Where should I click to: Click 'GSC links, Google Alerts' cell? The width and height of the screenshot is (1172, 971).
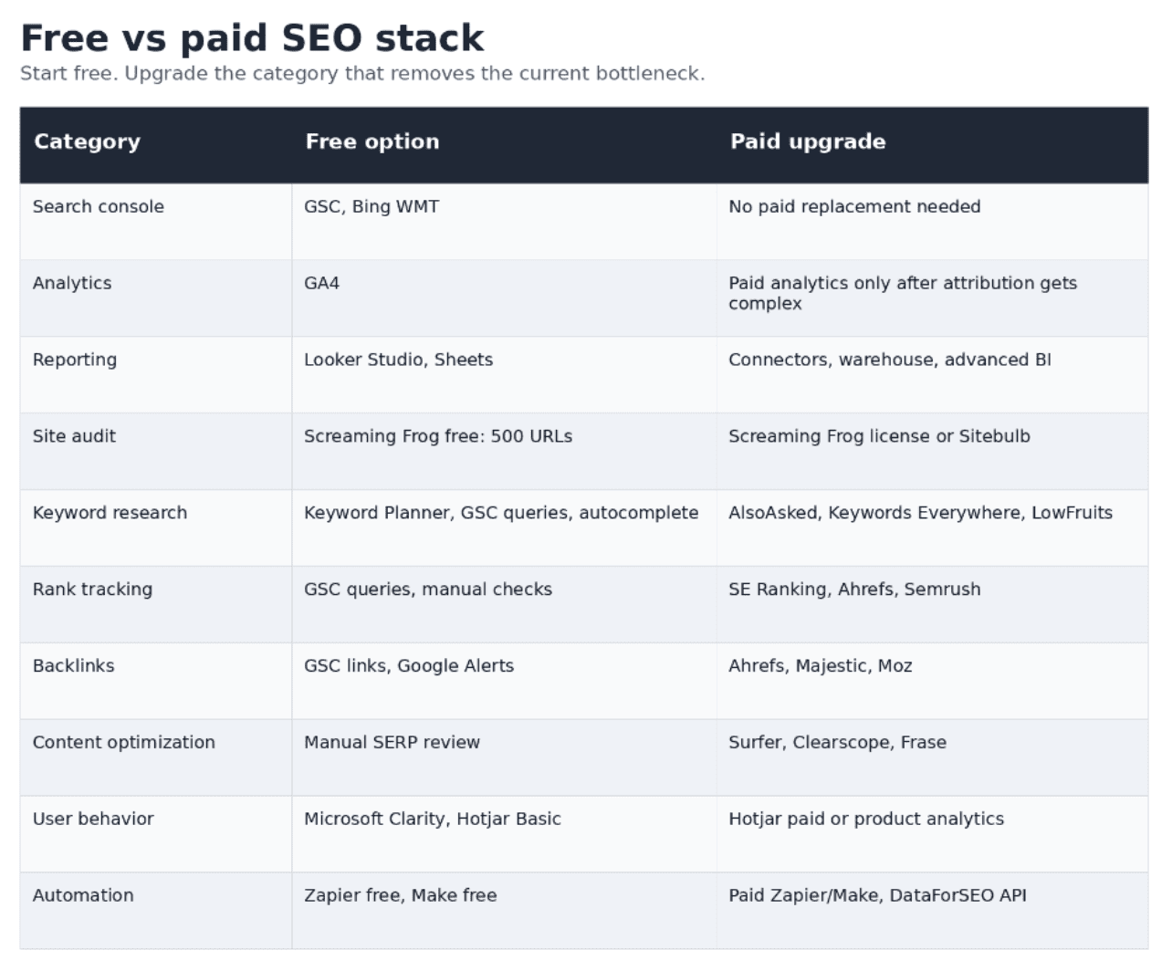[505, 682]
